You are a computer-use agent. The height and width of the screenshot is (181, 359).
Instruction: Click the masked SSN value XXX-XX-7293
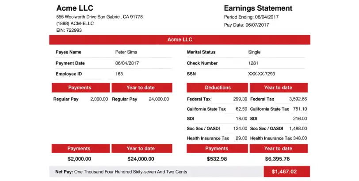tap(261, 74)
